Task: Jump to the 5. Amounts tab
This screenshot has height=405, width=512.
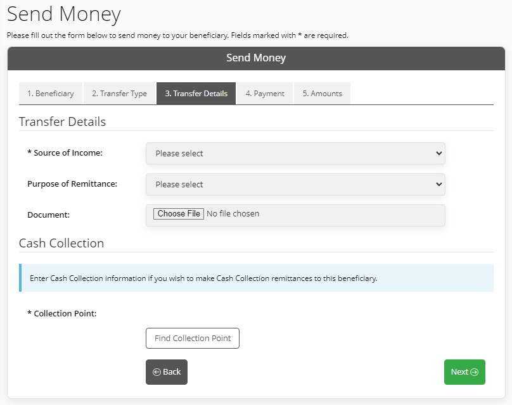Action: pos(323,94)
